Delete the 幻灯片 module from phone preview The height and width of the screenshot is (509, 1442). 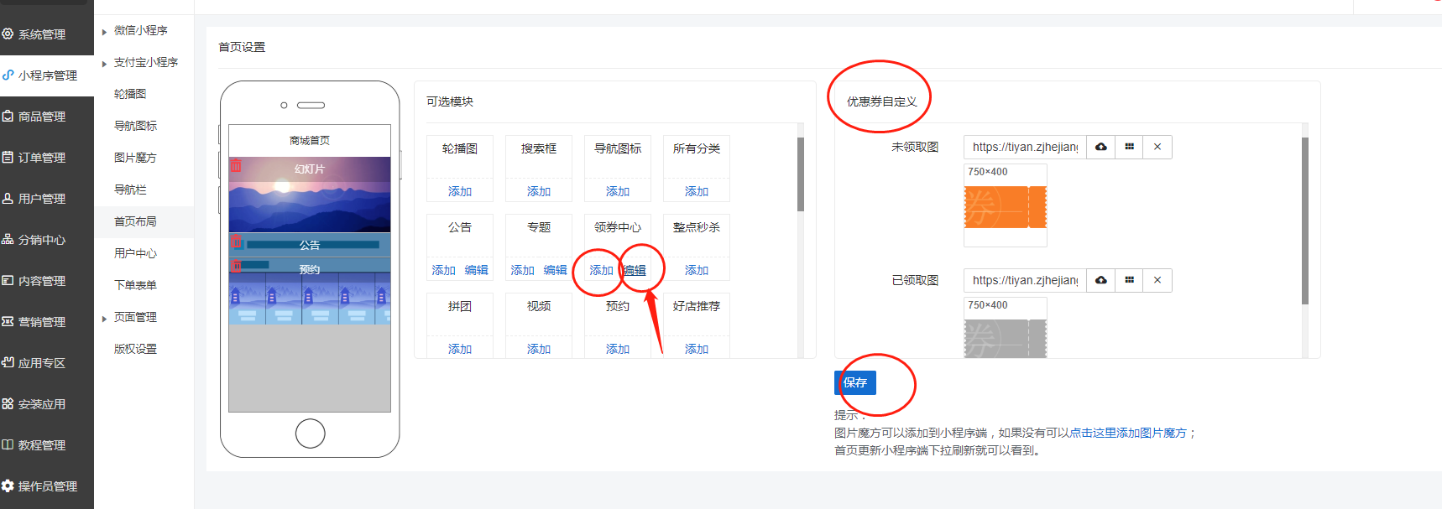pos(236,166)
